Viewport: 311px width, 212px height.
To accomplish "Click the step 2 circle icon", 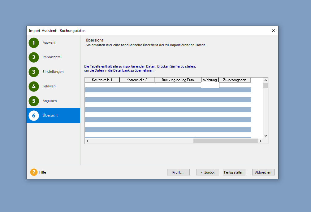I will tap(34, 57).
